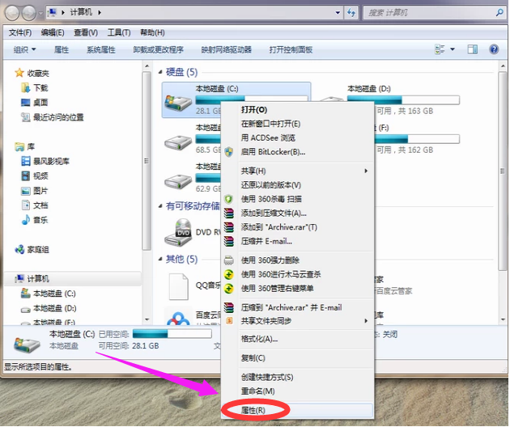Viewport: 510px width, 427px height.
Task: Click the forward navigation arrow button
Action: pos(28,13)
